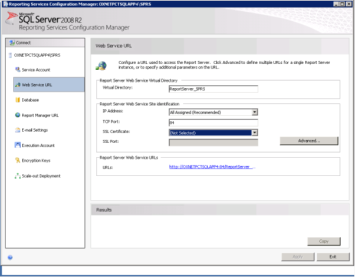Click Report Server Web Service Virtual Directory title
The width and height of the screenshot is (355, 277).
coord(139,81)
